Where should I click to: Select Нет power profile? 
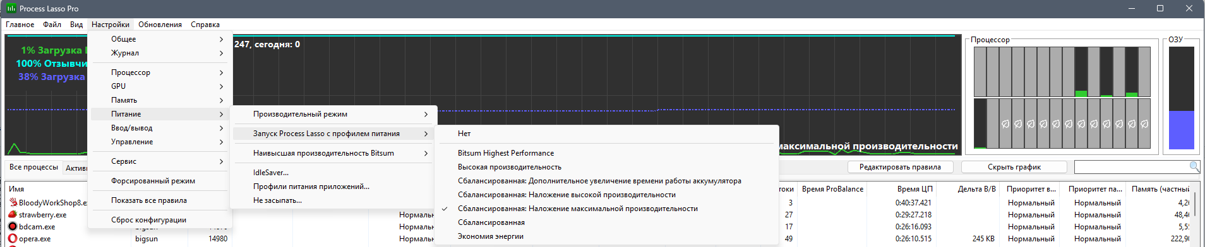606,134
